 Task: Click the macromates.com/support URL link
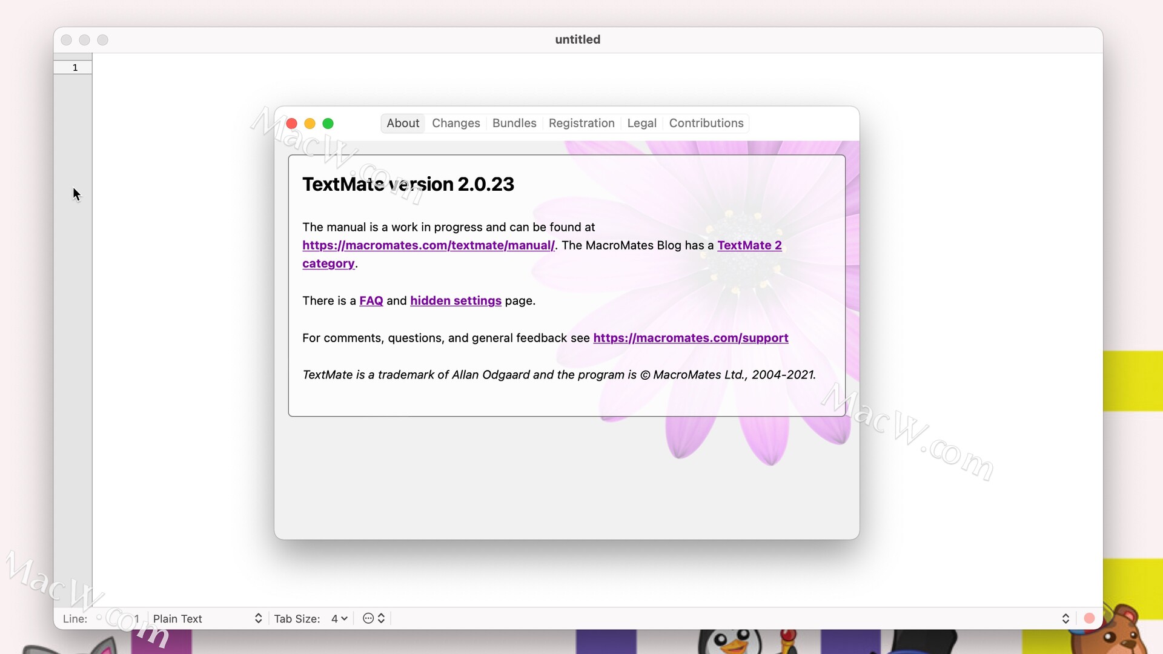click(x=690, y=338)
